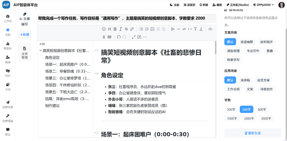287x141 pixels.
Task: Select 工作总结 application scenario
Action: click(233, 89)
